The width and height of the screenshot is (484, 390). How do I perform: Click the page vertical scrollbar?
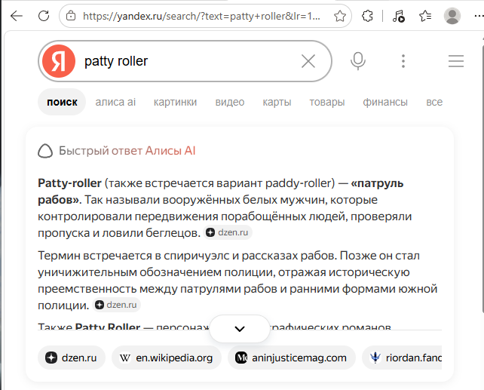[x=482, y=179]
